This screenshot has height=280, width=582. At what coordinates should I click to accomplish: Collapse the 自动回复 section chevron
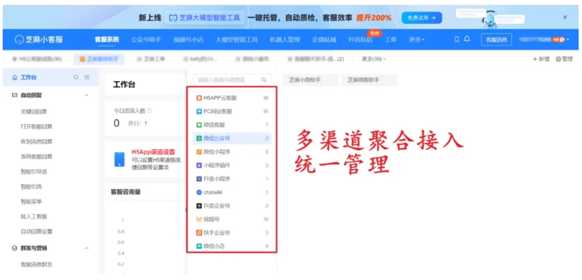pos(87,95)
